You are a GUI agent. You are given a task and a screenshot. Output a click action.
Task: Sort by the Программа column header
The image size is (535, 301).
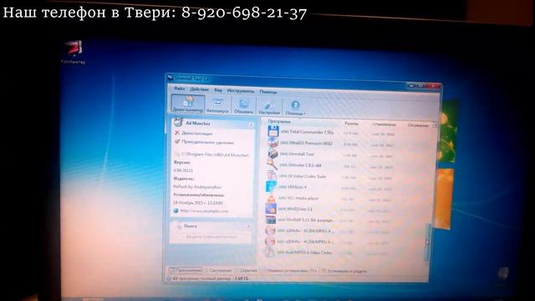279,121
